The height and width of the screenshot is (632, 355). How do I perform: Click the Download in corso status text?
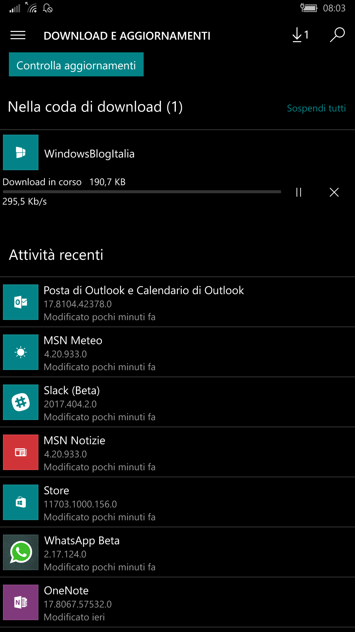point(42,182)
